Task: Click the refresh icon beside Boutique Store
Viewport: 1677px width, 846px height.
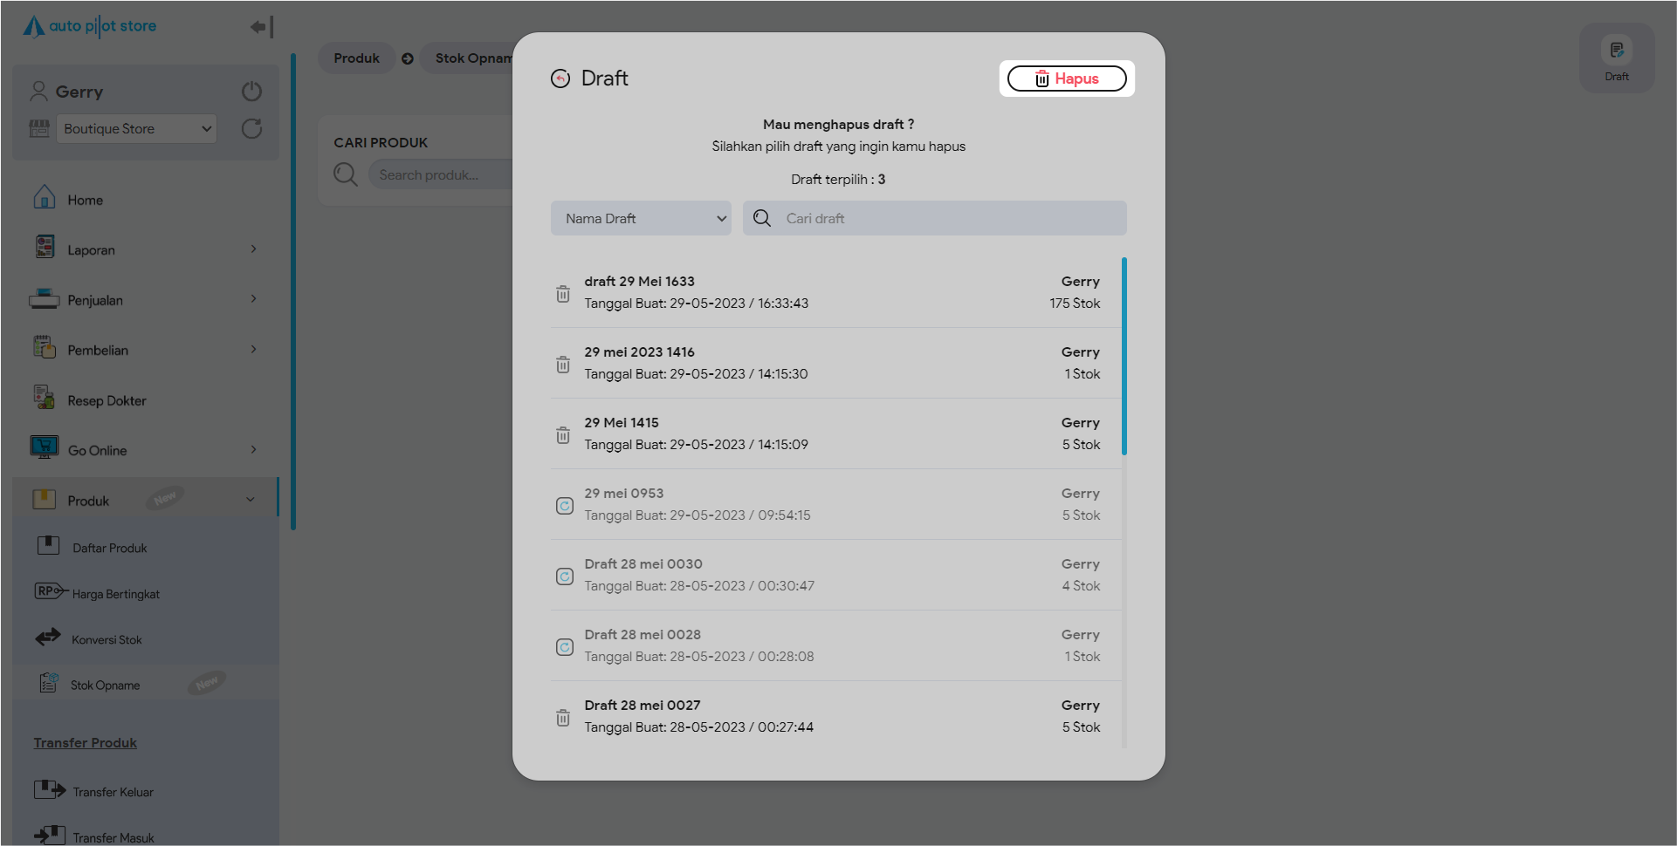Action: [x=251, y=129]
